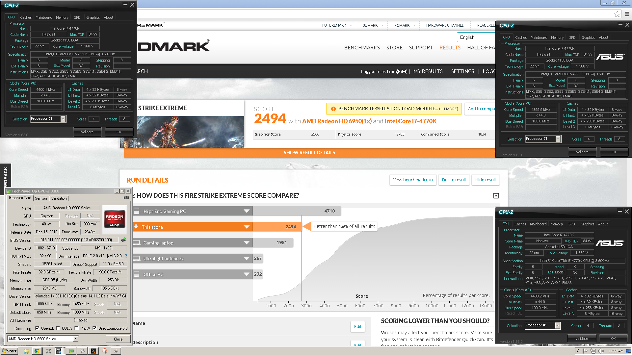Viewport: 632px width, 355px height.
Task: Open the RESULTS navigation item
Action: [x=450, y=48]
